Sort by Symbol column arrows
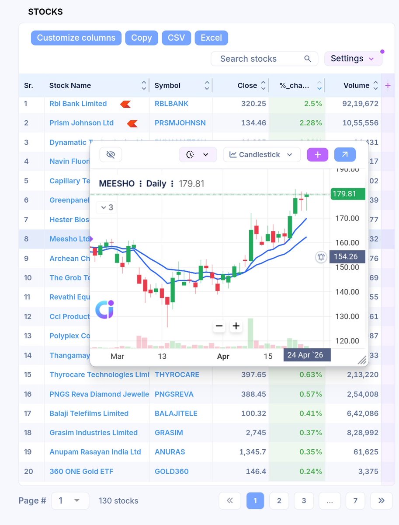The width and height of the screenshot is (399, 525). (207, 85)
